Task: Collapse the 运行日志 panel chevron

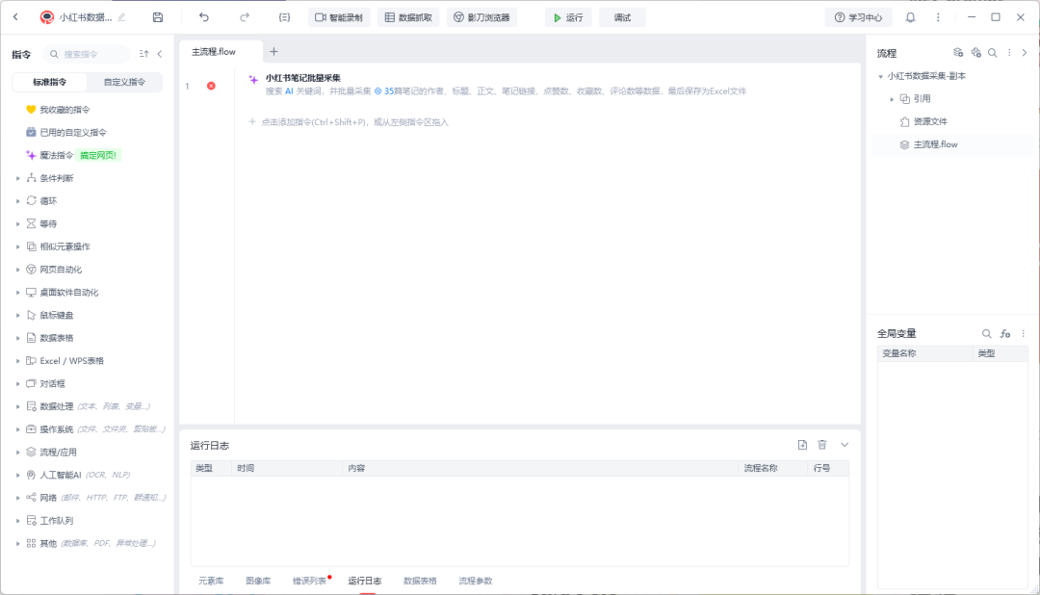Action: [x=845, y=445]
